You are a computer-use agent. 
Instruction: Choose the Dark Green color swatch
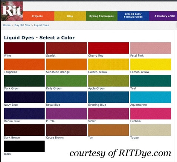[x=24, y=81]
